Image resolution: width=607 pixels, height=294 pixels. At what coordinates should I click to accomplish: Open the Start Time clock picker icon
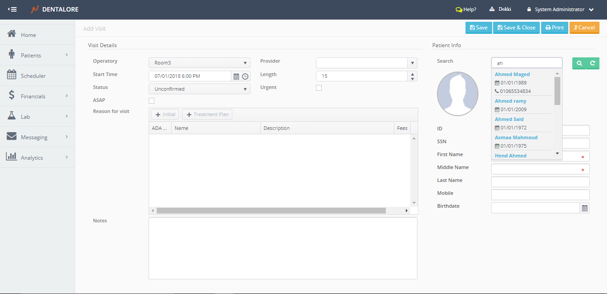[245, 77]
